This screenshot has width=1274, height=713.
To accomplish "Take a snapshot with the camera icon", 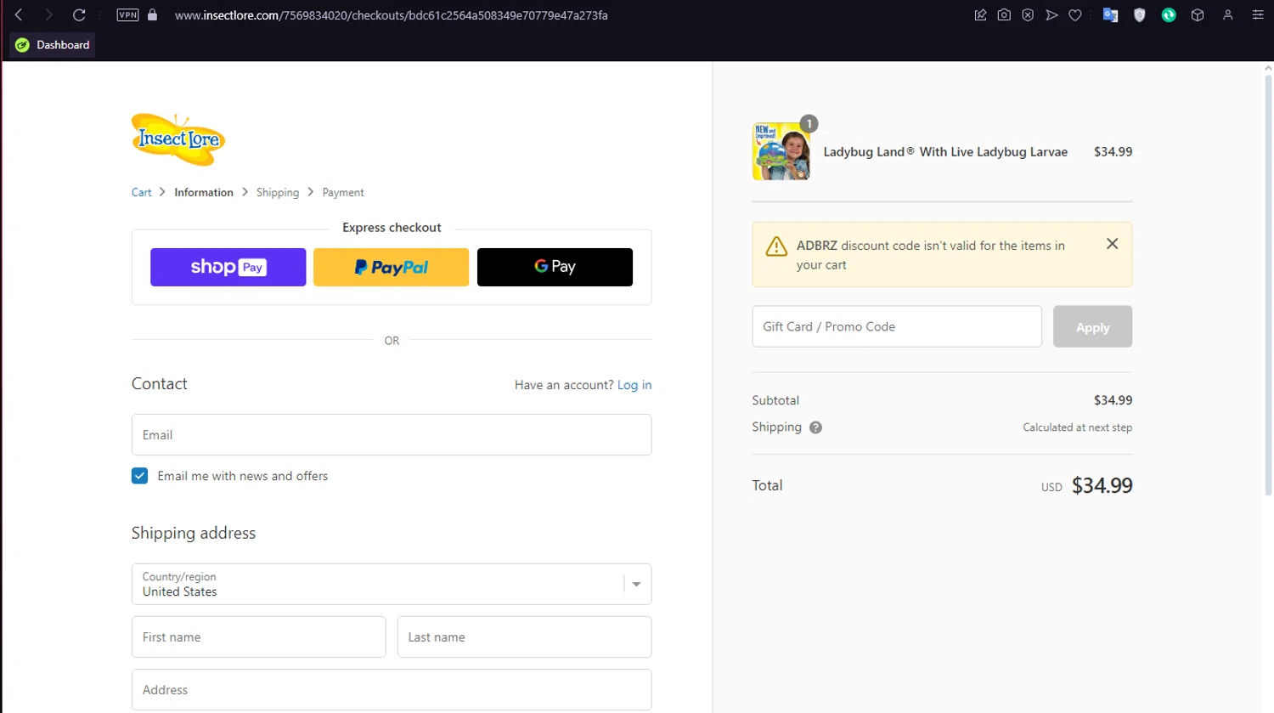I will 1004,15.
